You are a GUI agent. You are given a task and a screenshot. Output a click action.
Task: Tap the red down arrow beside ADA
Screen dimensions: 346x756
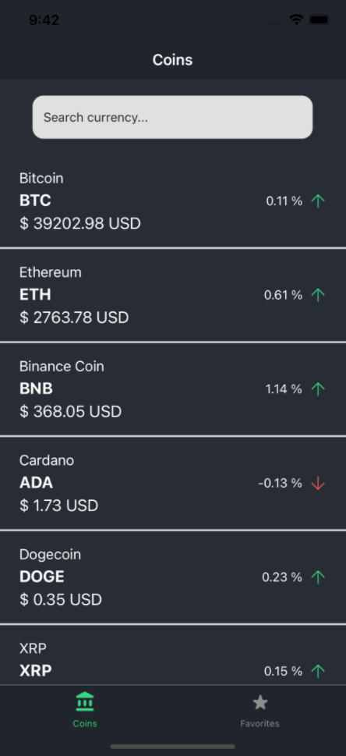pos(318,483)
